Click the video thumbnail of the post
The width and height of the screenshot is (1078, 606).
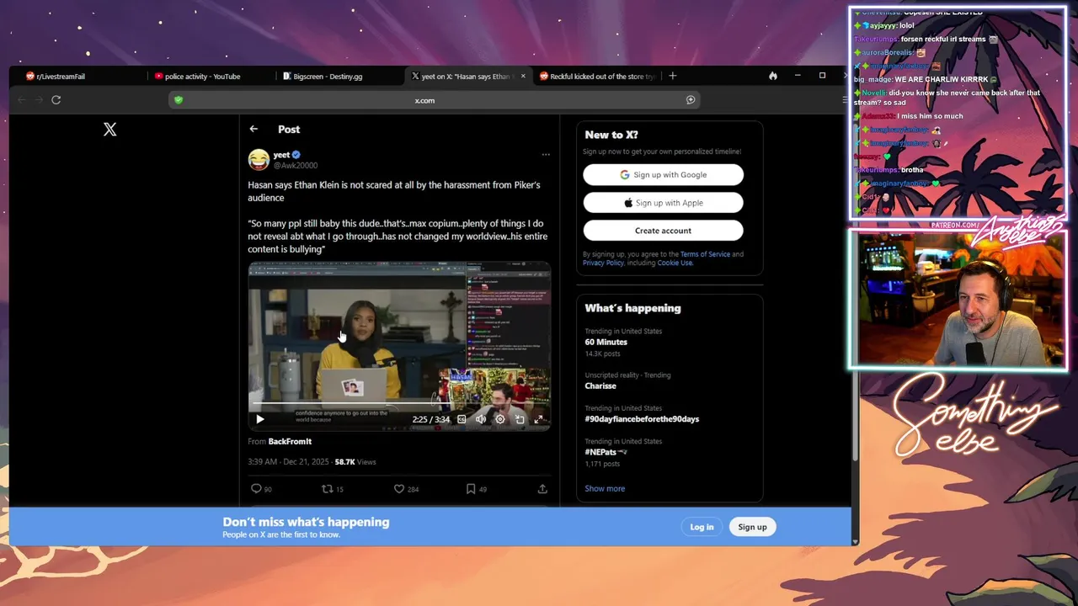point(399,347)
